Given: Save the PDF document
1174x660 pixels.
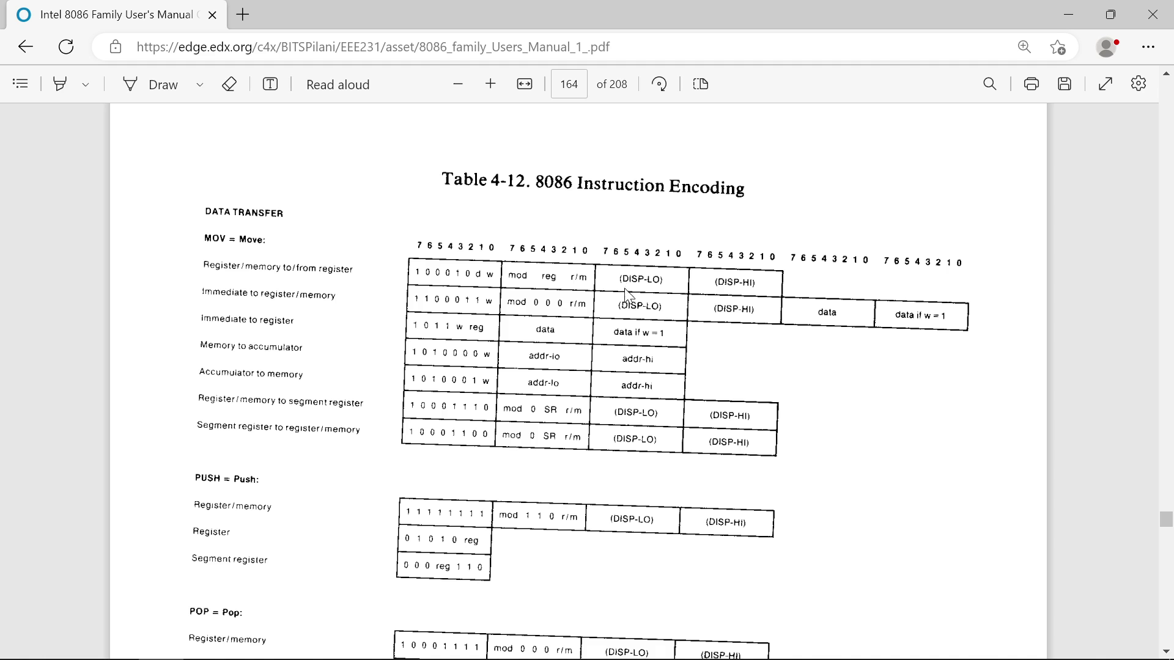Looking at the screenshot, I should 1064,84.
